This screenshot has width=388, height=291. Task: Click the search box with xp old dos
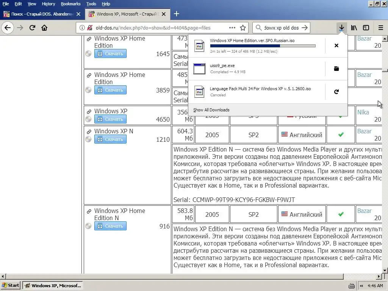pyautogui.click(x=282, y=28)
